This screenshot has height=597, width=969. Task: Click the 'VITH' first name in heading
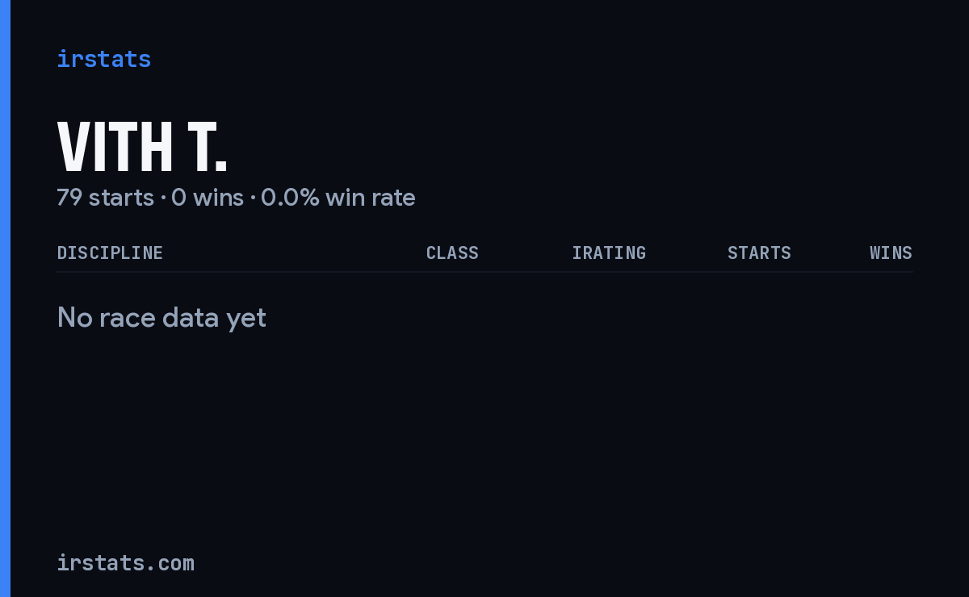[115, 147]
